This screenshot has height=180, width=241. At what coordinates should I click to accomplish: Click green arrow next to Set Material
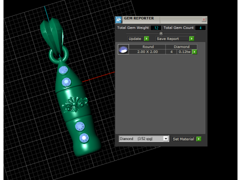tap(199, 139)
